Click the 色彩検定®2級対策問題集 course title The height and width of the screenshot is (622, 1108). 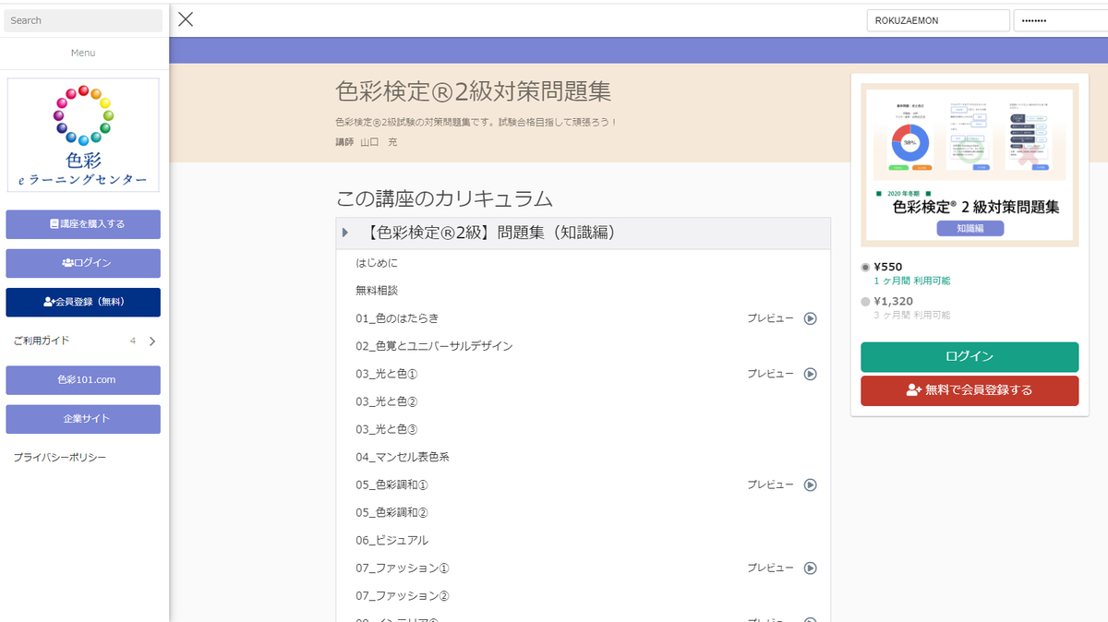[x=474, y=91]
